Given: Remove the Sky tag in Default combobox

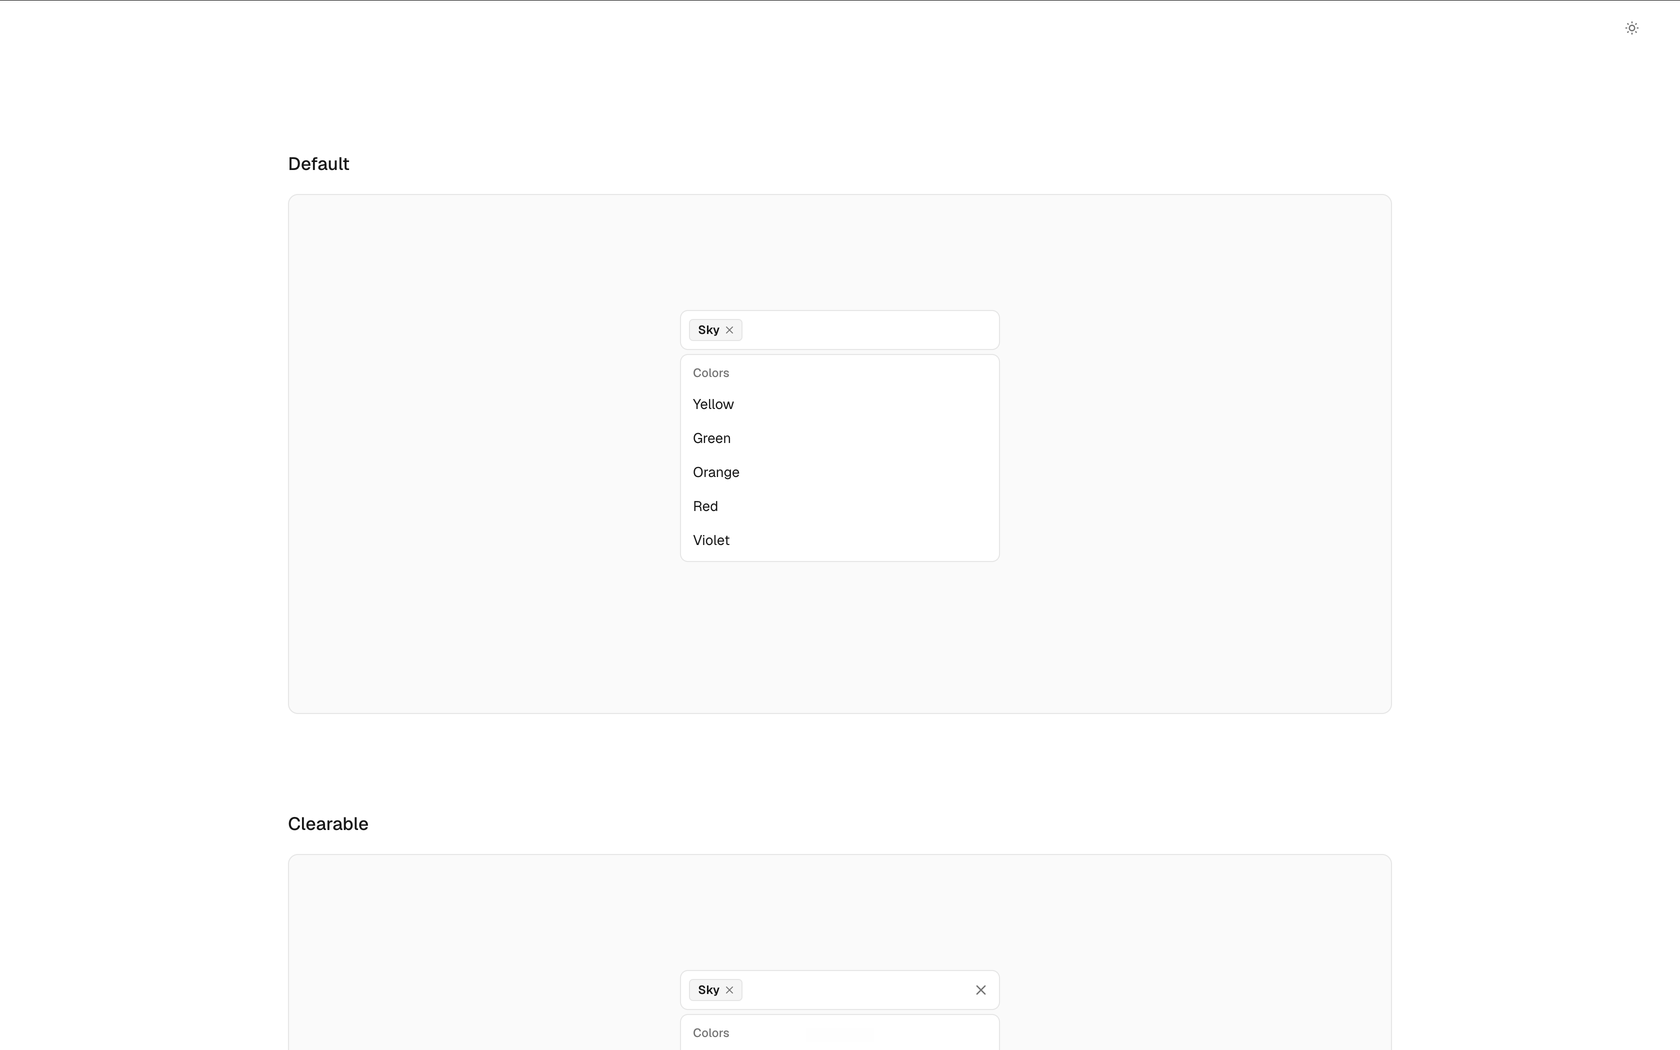Looking at the screenshot, I should pyautogui.click(x=729, y=330).
